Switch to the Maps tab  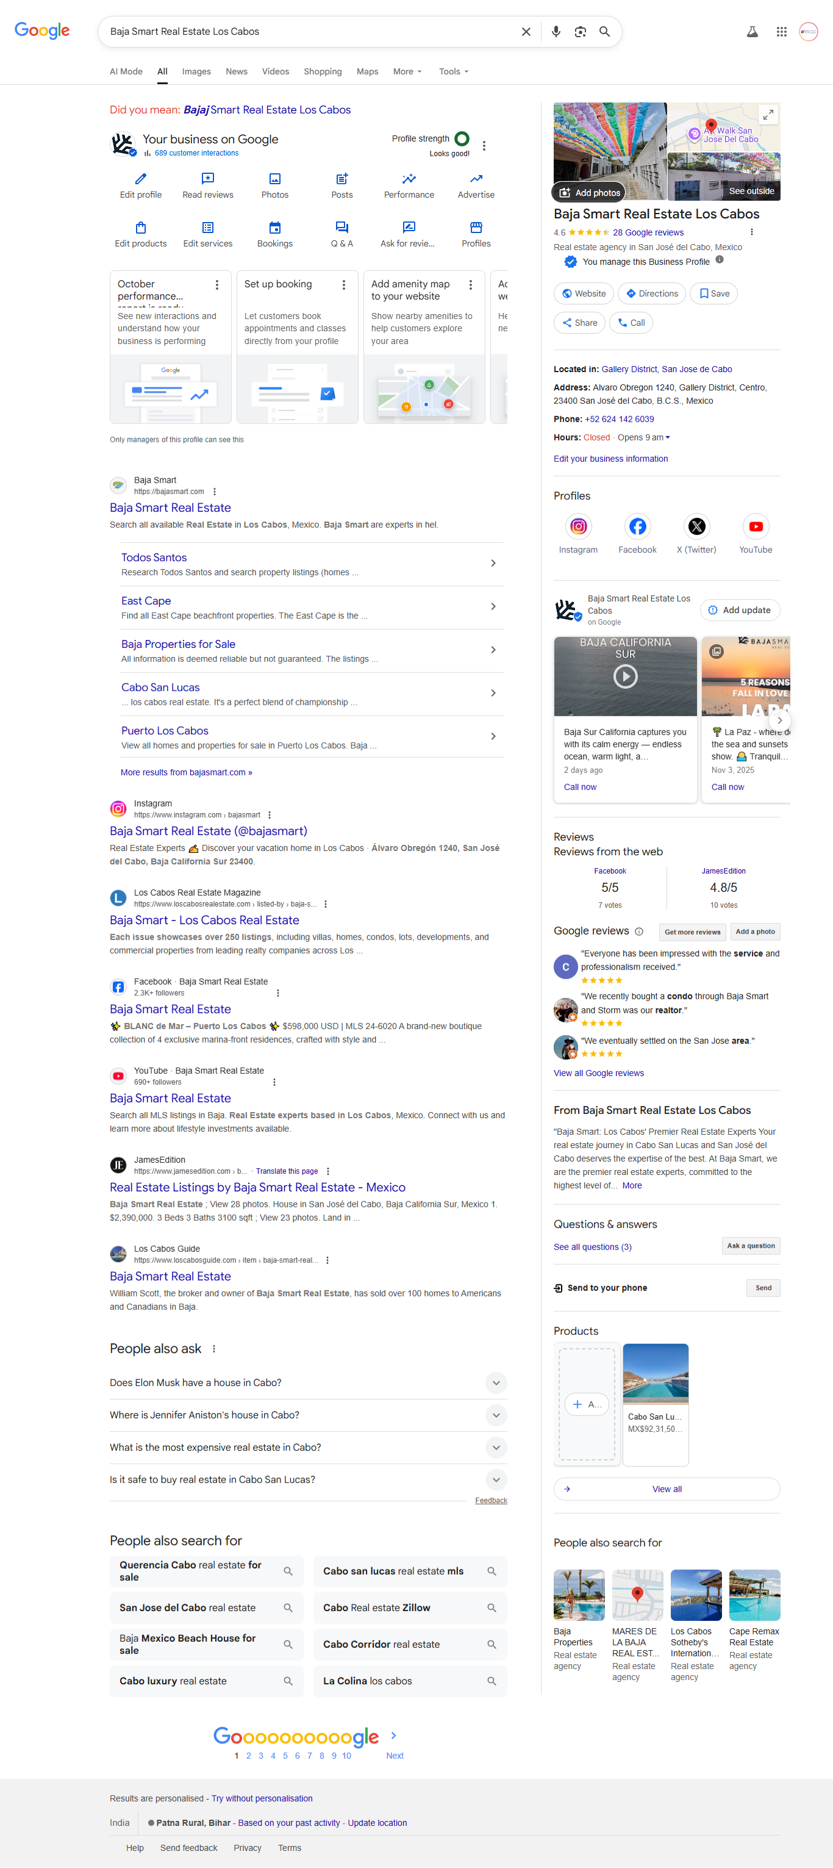click(367, 72)
